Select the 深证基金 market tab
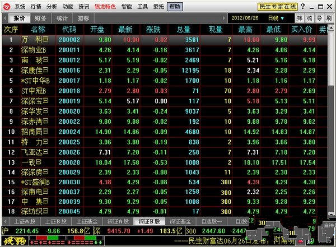 click(180, 221)
